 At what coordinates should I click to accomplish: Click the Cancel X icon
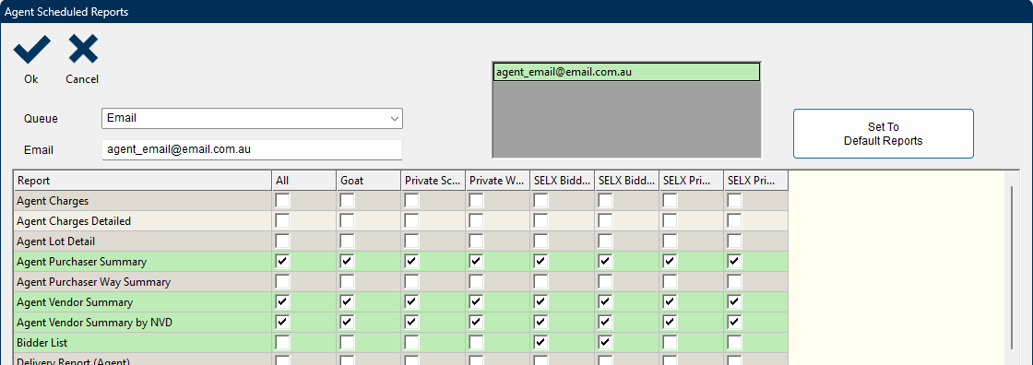coord(83,50)
